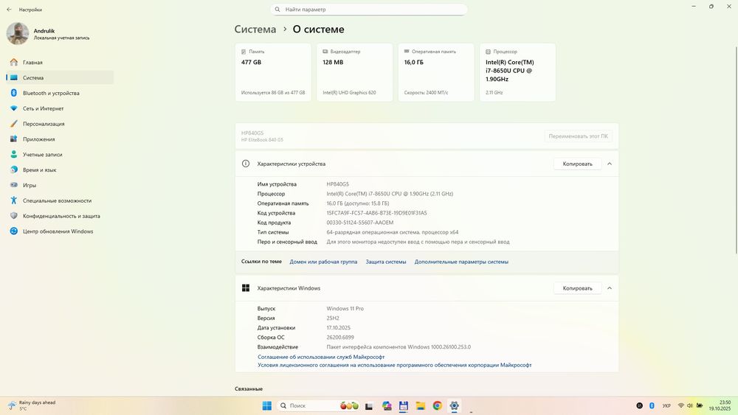The image size is (738, 415).
Task: Open the Windows Start menu
Action: tap(267, 405)
